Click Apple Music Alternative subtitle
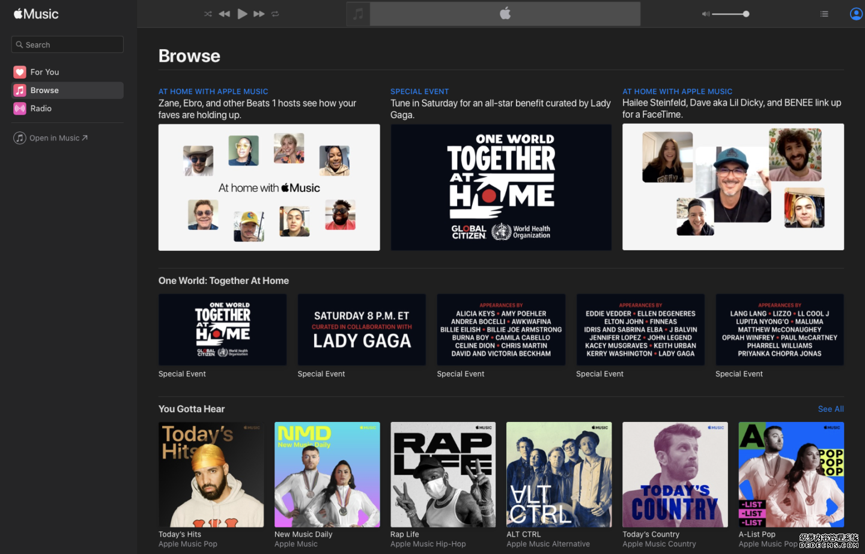The image size is (865, 554). (548, 544)
